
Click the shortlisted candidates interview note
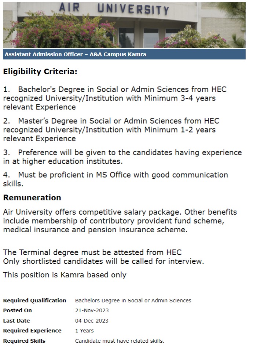point(103,262)
